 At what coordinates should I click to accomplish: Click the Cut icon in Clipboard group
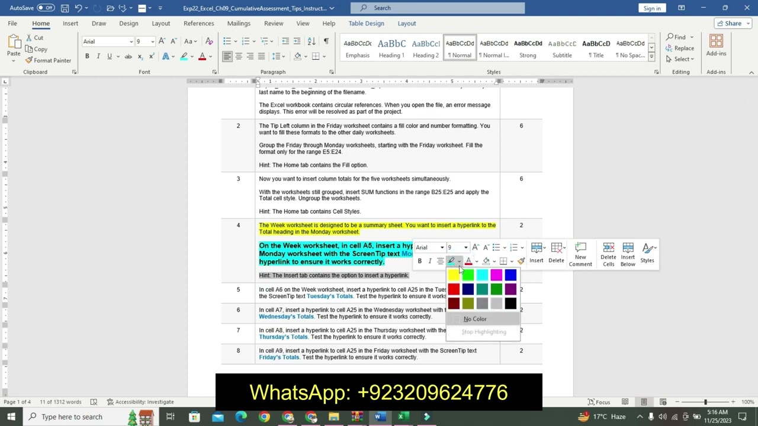29,38
